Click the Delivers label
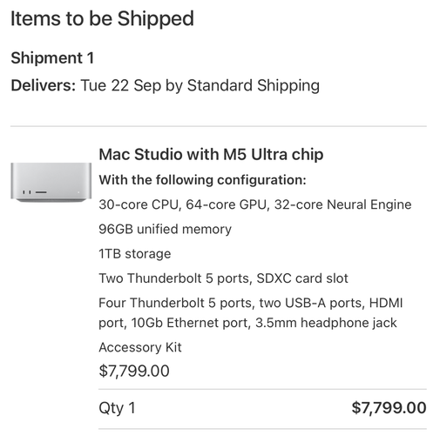This screenshot has height=435, width=440. tap(44, 85)
